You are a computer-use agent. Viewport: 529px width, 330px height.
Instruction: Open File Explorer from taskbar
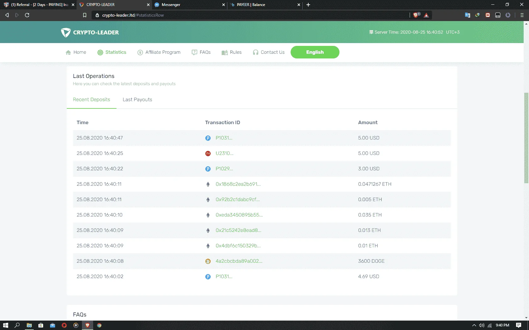tap(29, 325)
